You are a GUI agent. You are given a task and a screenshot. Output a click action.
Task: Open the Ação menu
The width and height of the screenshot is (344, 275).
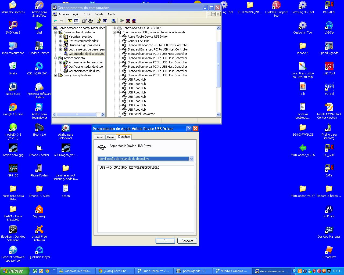coord(76,14)
